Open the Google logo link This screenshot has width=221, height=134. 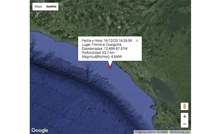pos(40,130)
